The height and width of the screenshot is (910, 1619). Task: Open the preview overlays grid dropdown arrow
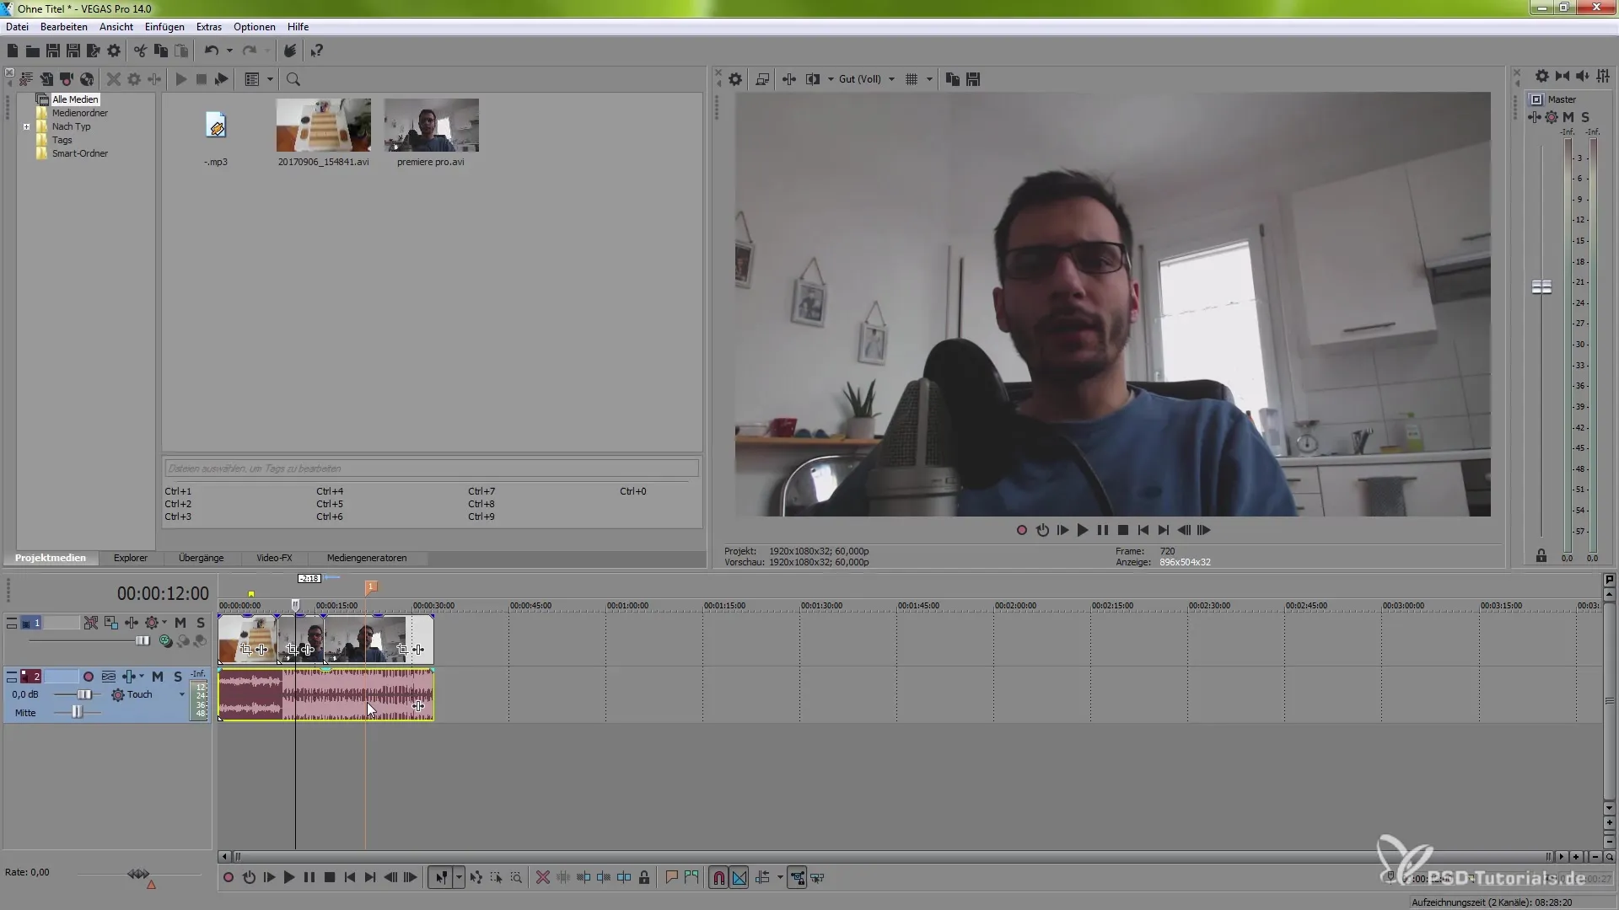[929, 79]
